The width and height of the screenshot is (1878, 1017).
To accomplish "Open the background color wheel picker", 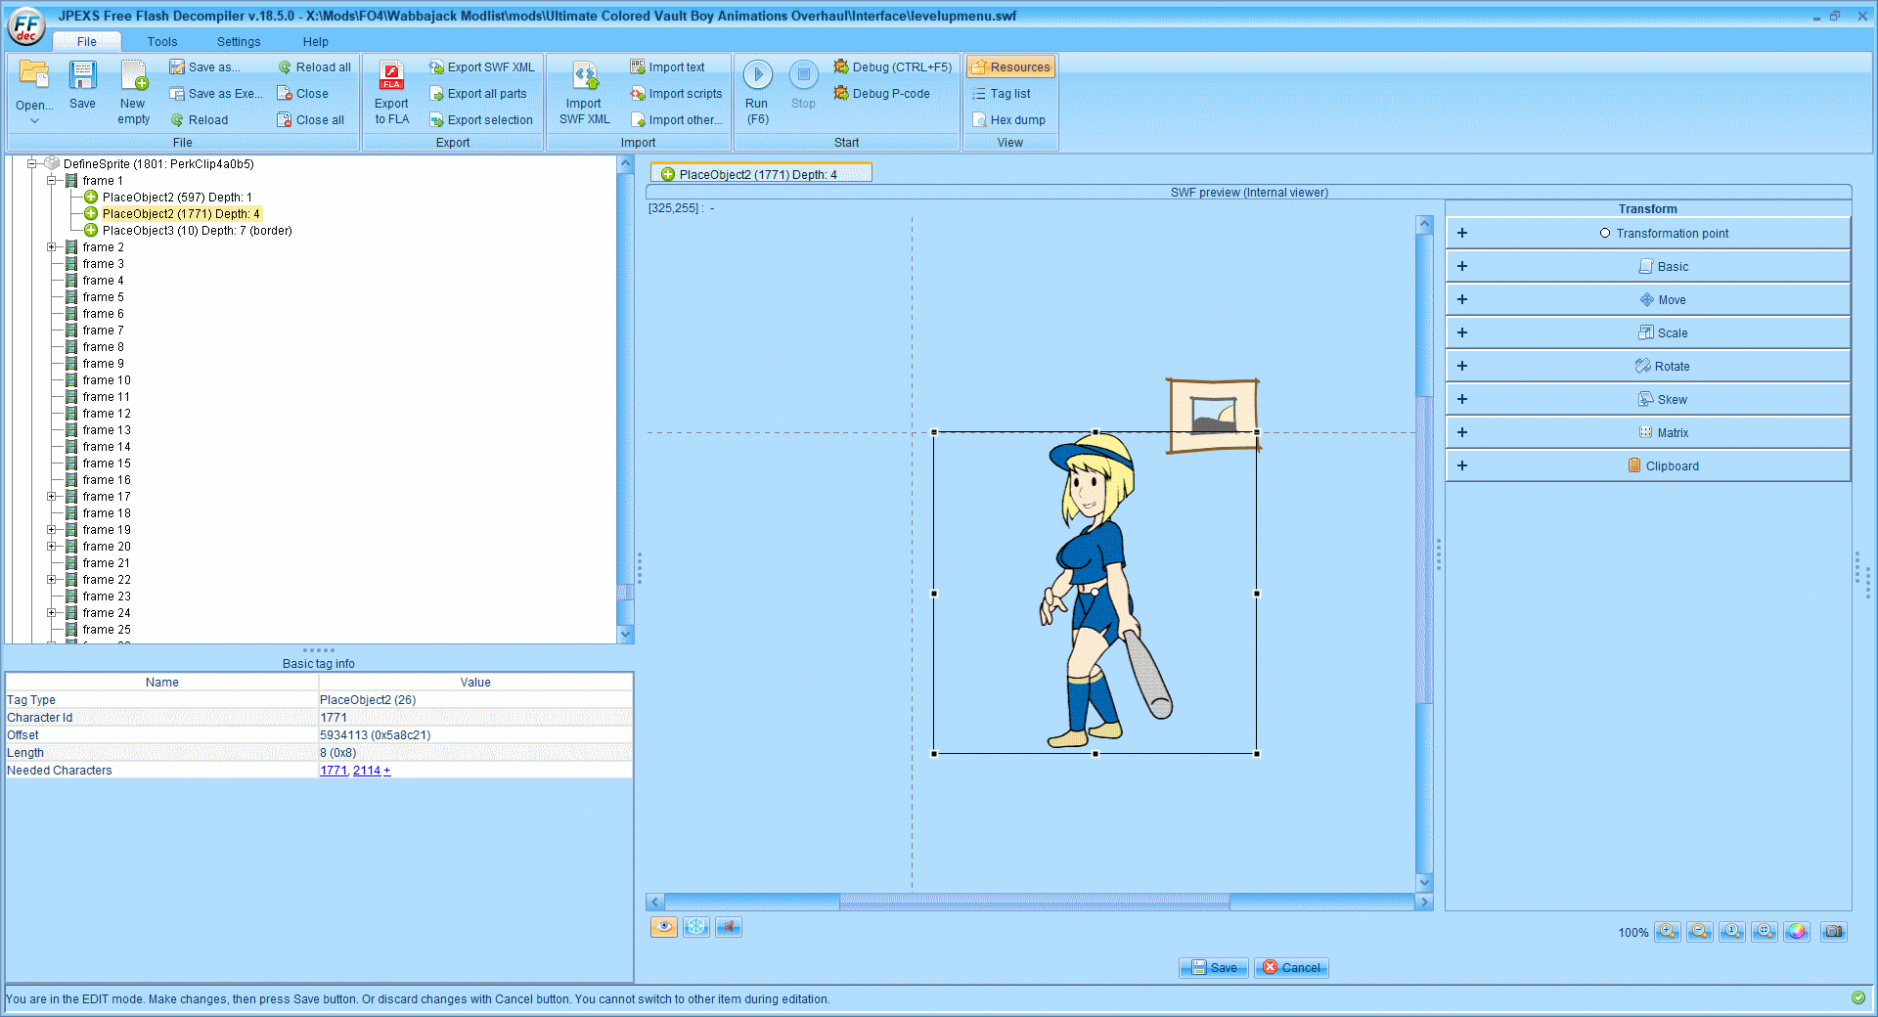I will click(x=1797, y=932).
